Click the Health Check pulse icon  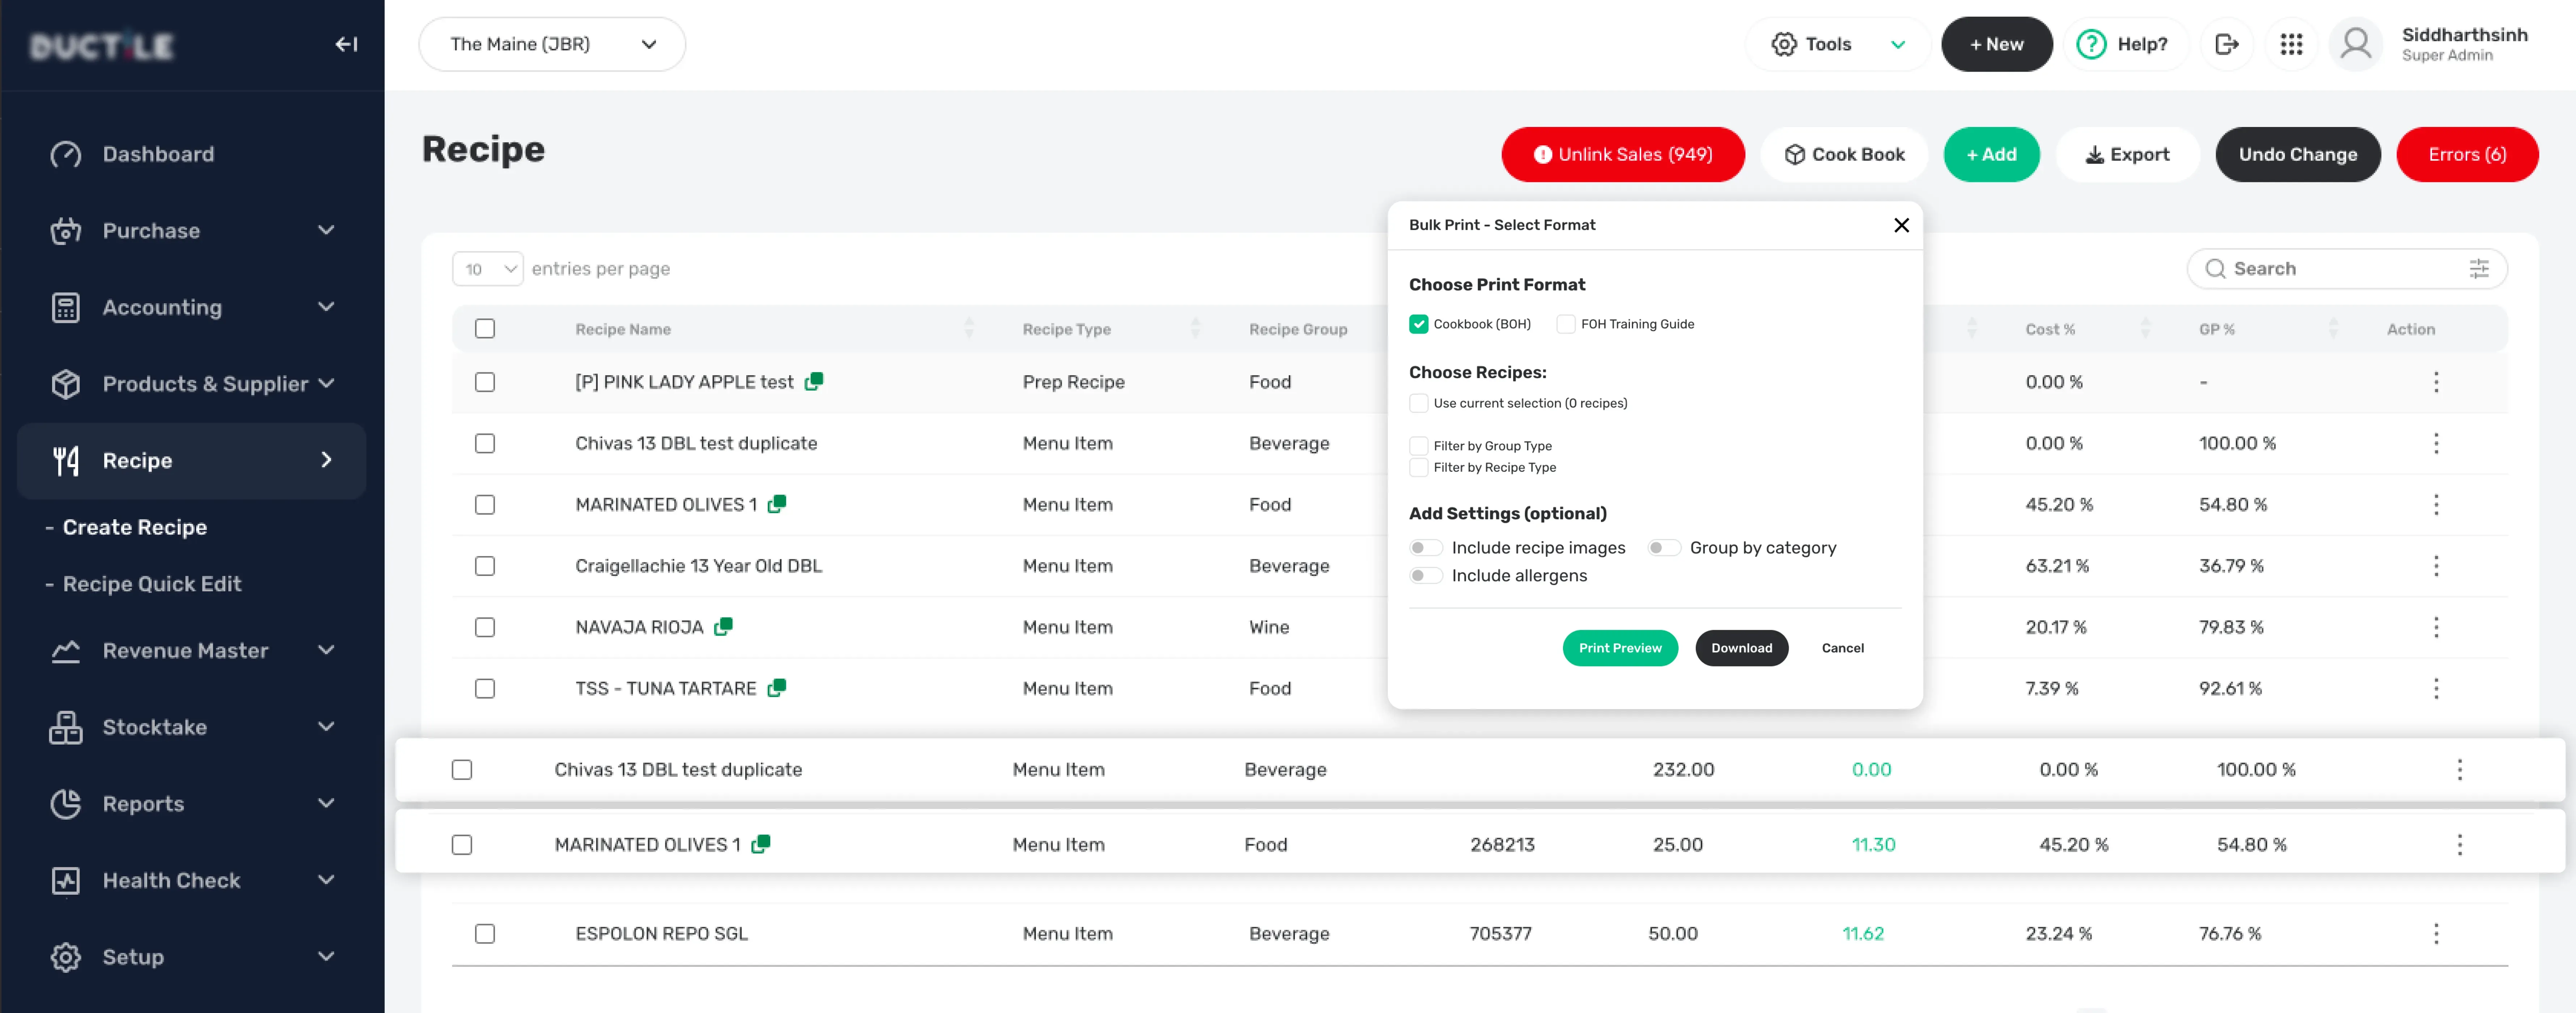point(66,881)
